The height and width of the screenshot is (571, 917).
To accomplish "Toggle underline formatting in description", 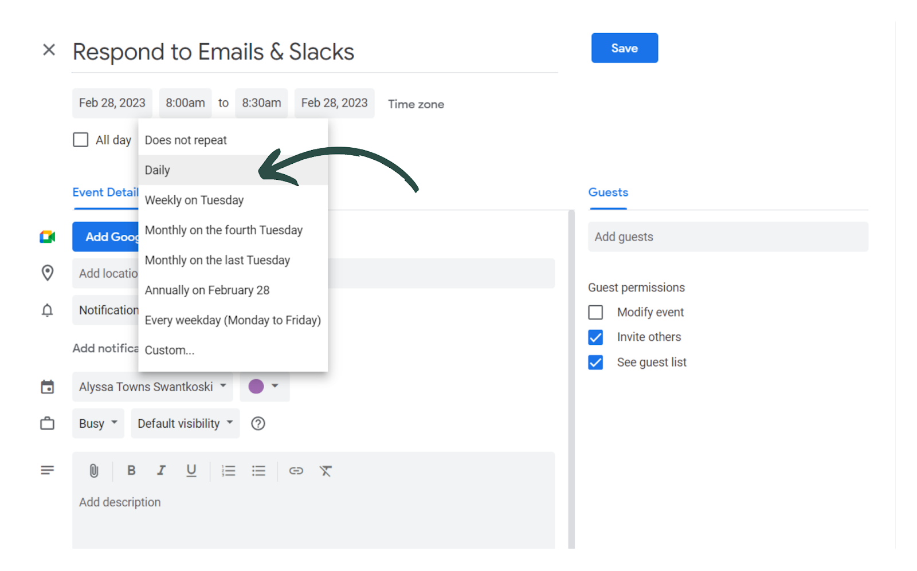I will tap(191, 471).
